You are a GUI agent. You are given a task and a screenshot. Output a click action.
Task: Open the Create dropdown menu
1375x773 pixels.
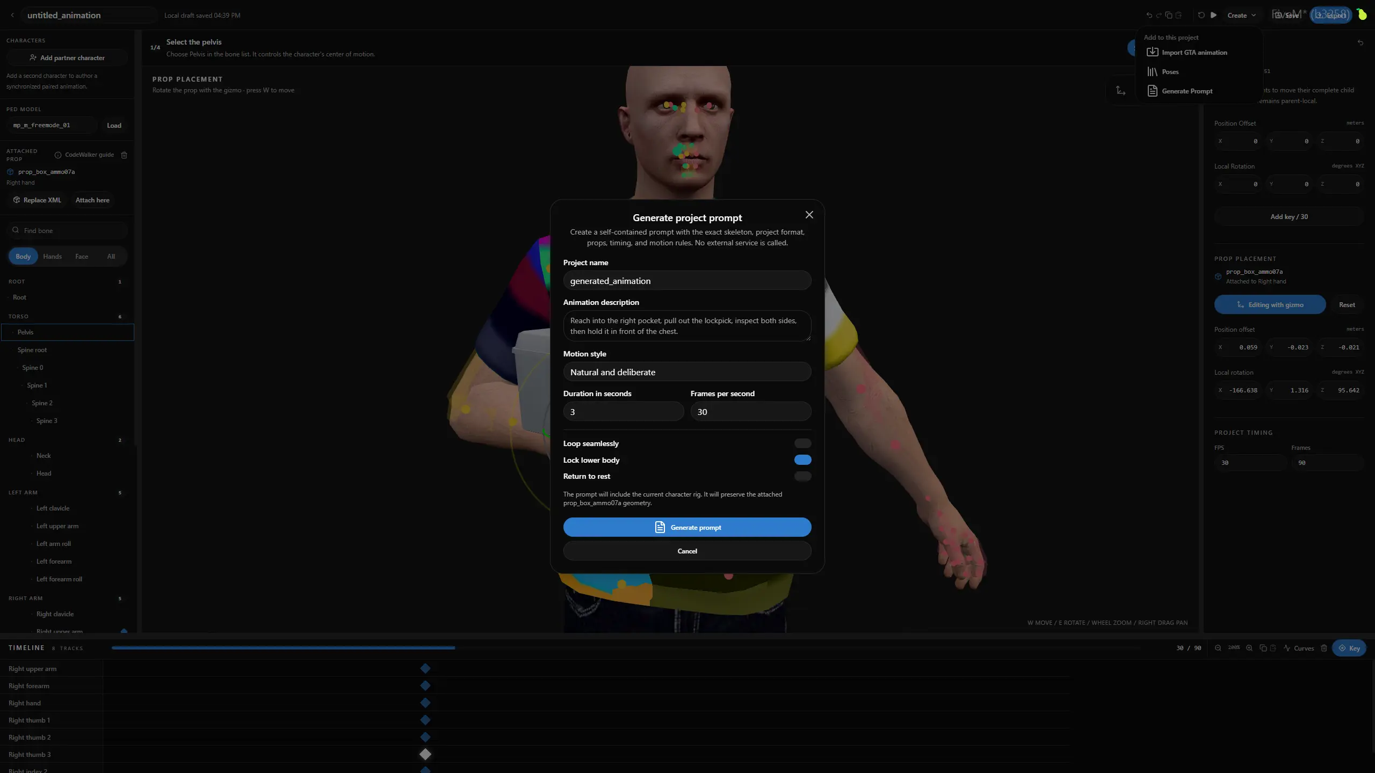(x=1241, y=15)
